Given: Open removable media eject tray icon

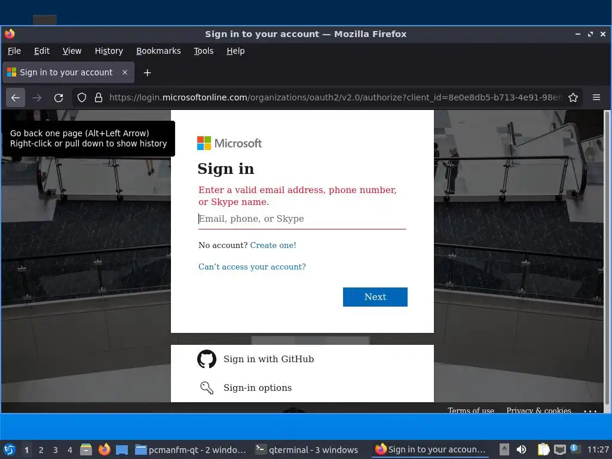Looking at the screenshot, I should coord(504,449).
